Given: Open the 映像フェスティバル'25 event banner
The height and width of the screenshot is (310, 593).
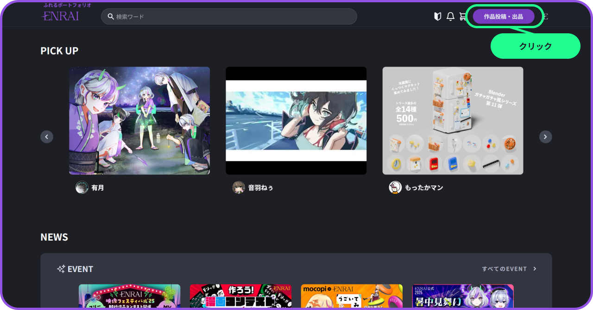Looking at the screenshot, I should pyautogui.click(x=130, y=296).
